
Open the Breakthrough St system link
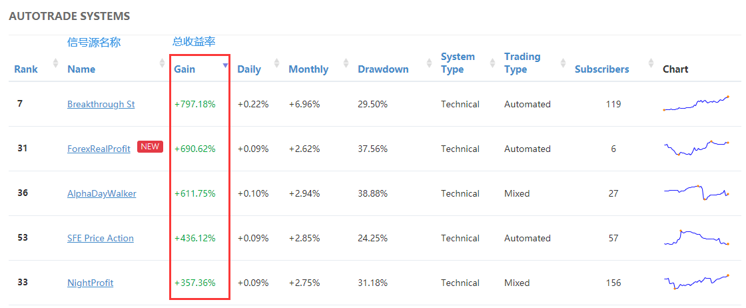101,104
